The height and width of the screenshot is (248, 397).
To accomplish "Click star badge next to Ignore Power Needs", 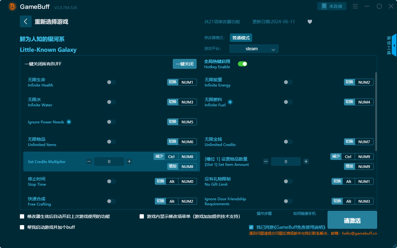I will pos(69,122).
